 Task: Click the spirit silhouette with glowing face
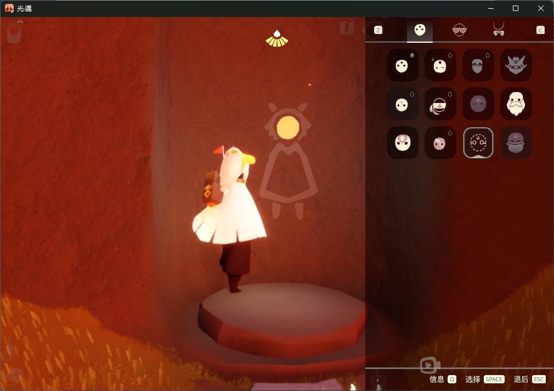pyautogui.click(x=288, y=161)
